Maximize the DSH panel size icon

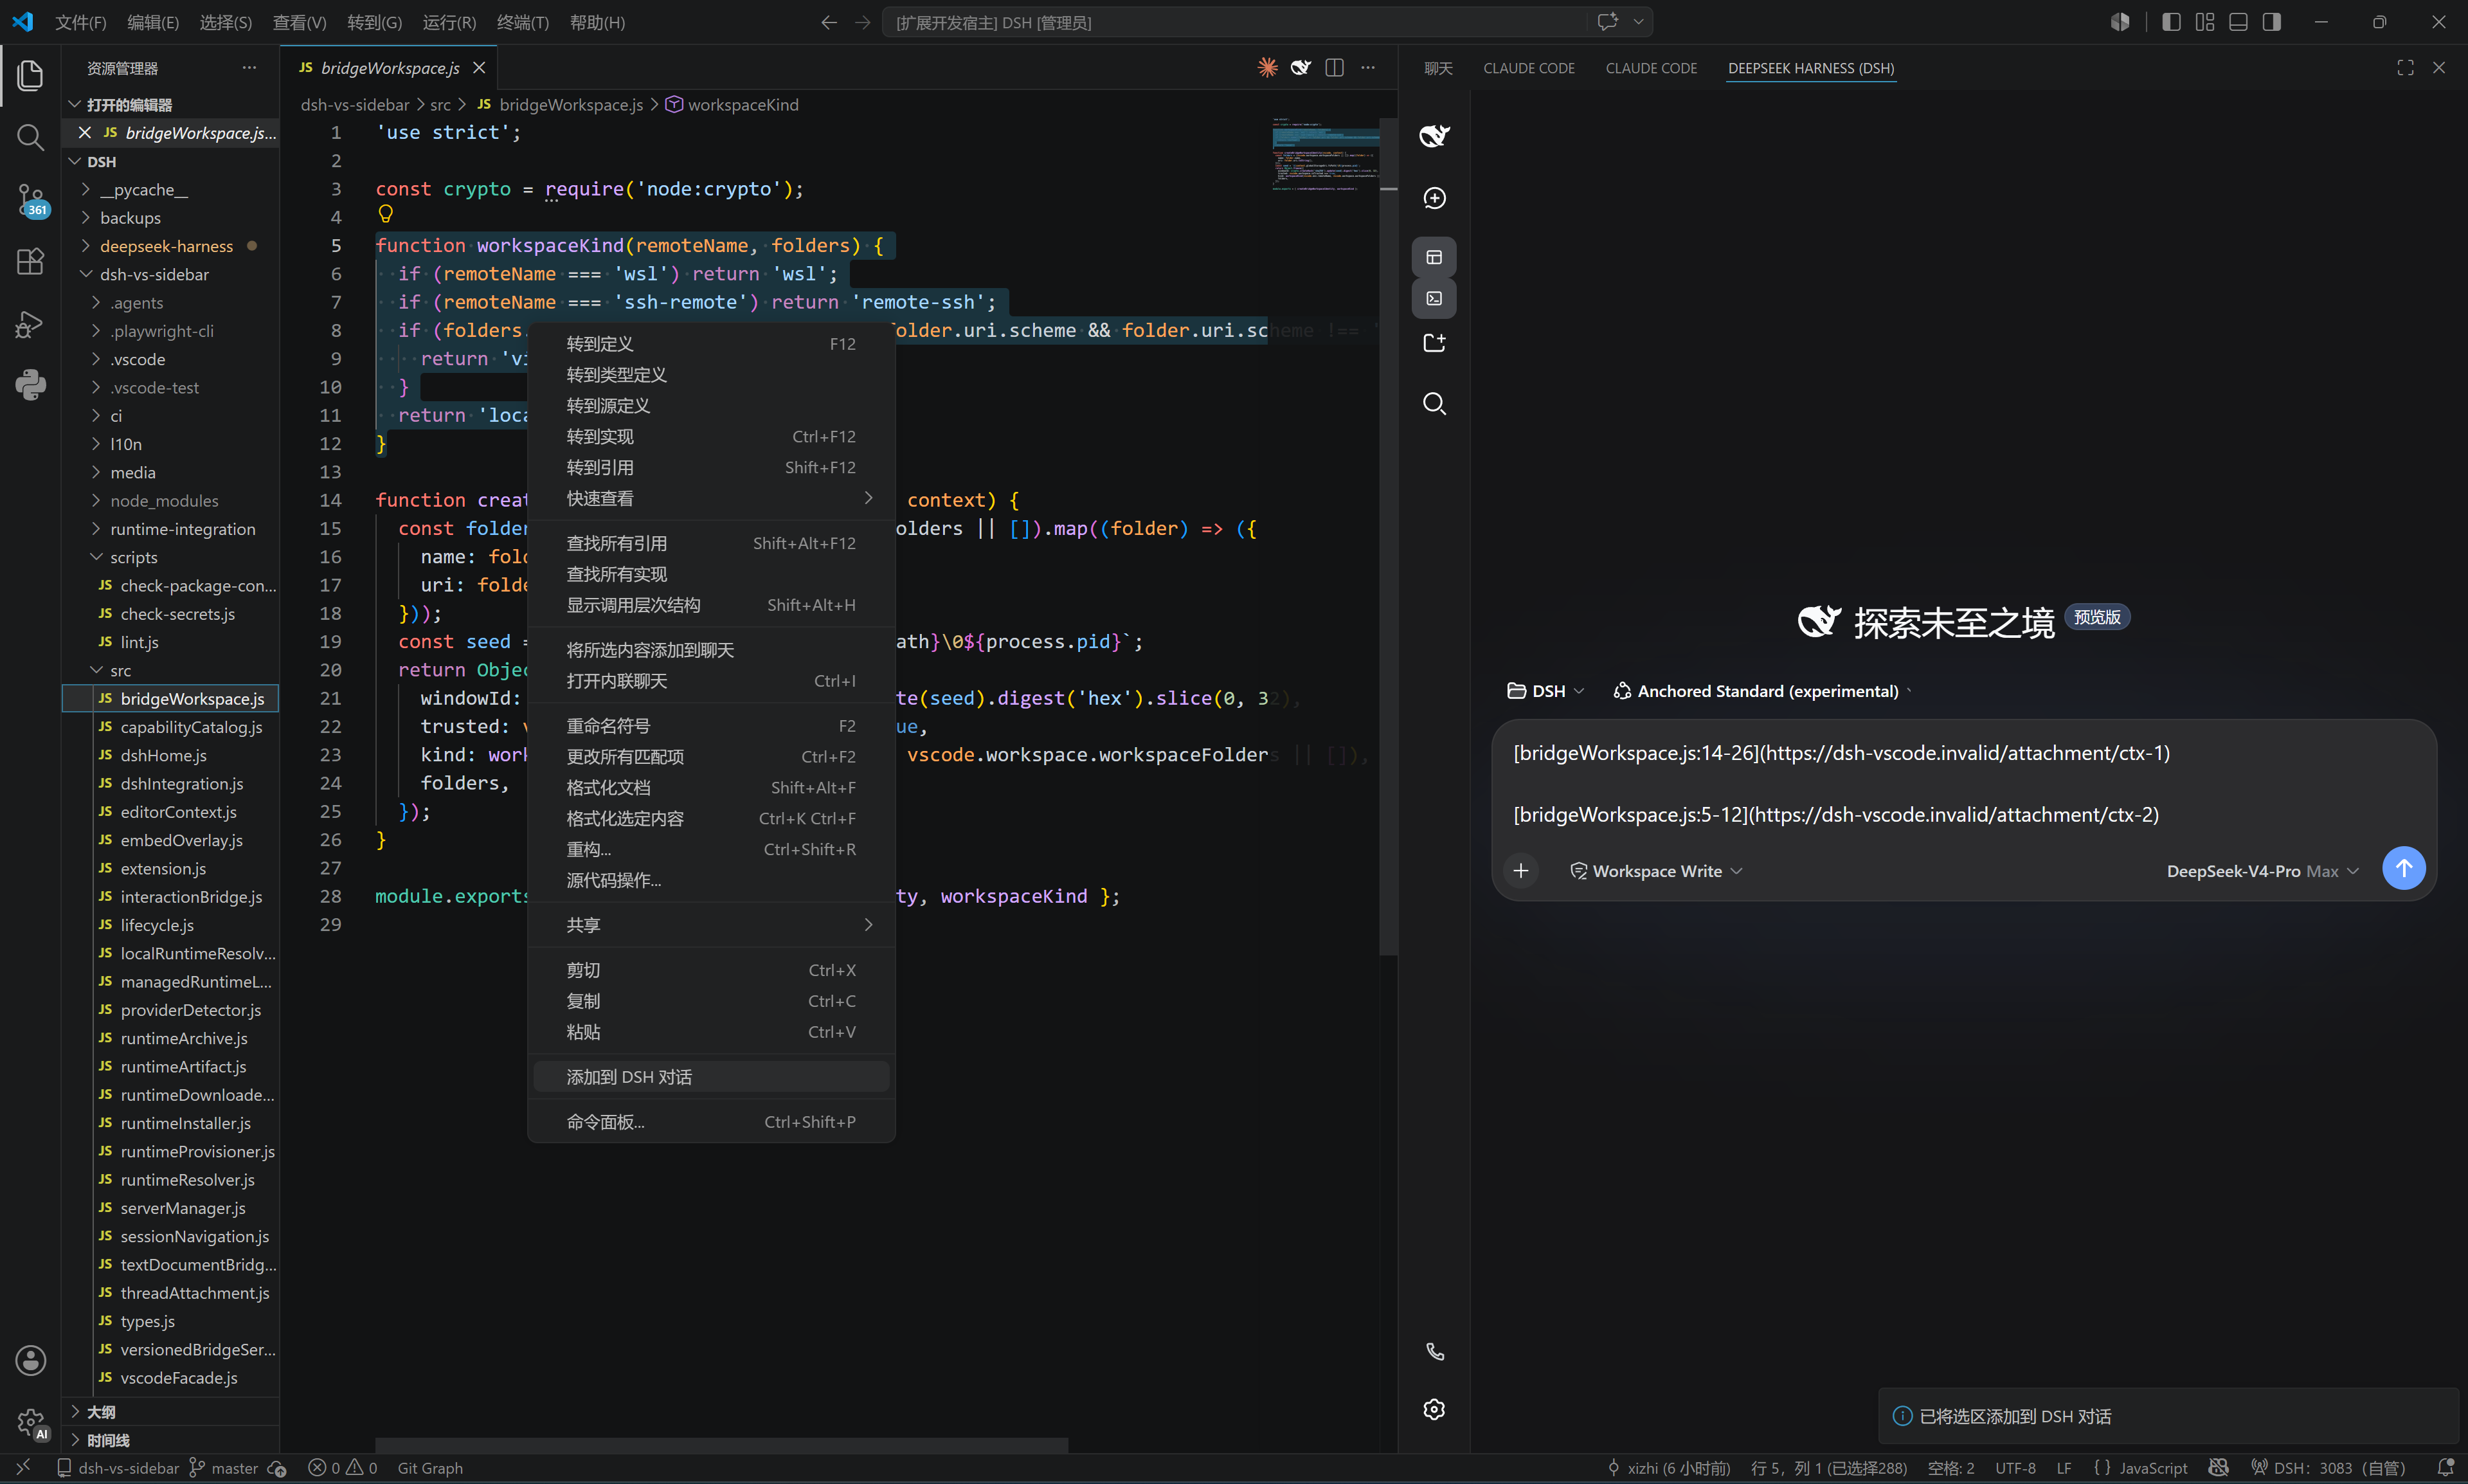2405,68
